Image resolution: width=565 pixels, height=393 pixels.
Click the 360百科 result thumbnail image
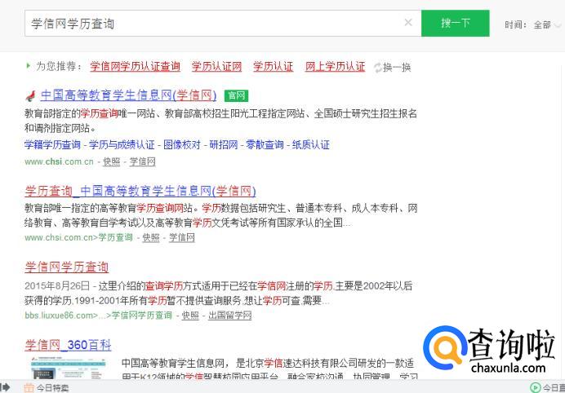(x=69, y=368)
